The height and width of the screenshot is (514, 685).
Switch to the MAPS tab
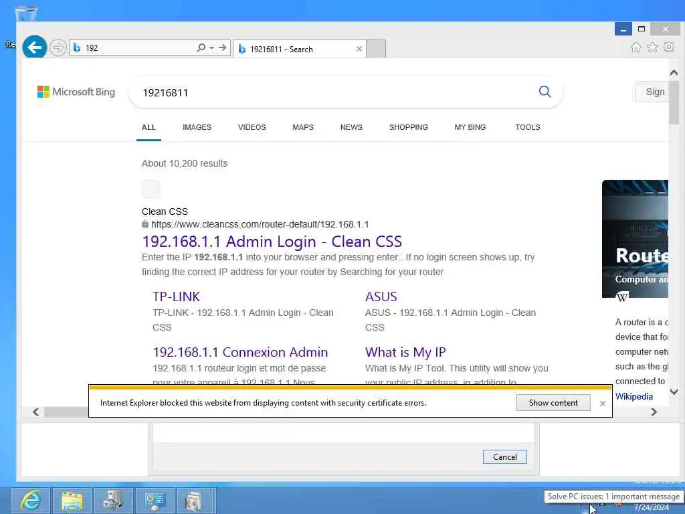[x=303, y=127]
